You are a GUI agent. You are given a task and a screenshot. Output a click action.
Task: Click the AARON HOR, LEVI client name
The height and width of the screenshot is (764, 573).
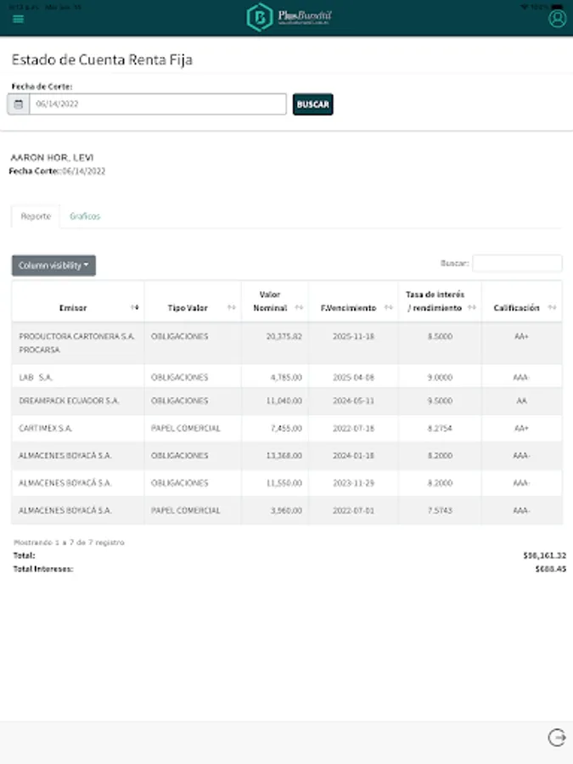point(52,157)
